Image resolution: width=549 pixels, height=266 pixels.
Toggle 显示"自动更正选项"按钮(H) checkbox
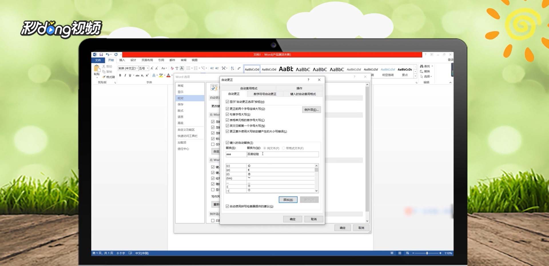pyautogui.click(x=227, y=102)
